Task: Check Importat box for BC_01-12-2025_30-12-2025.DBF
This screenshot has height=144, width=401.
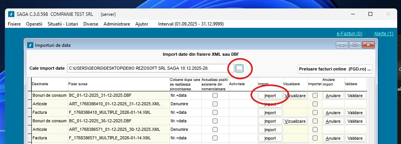Action: [x=315, y=121]
